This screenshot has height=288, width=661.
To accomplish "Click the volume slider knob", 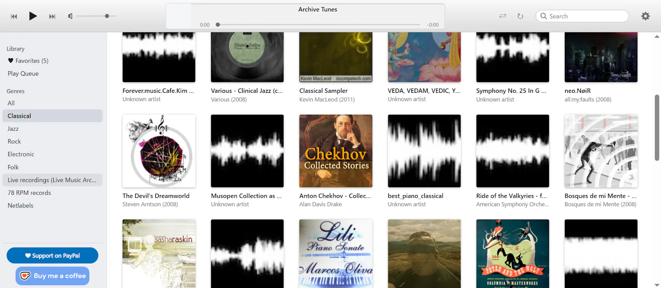I will click(107, 16).
